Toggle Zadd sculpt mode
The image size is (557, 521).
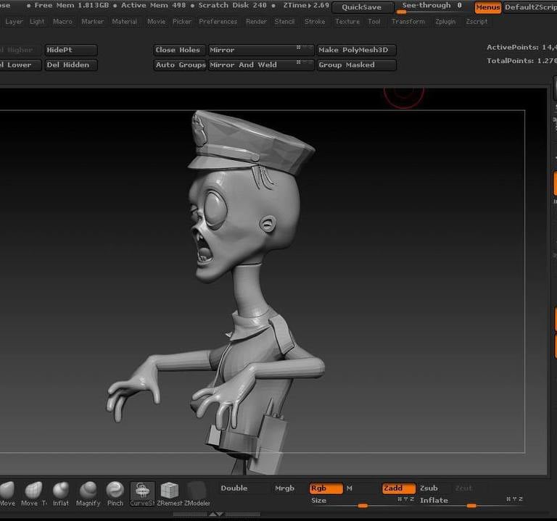398,488
